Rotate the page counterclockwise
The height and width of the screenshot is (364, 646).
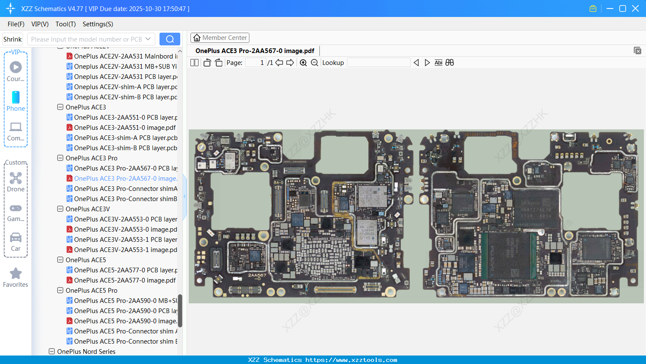coord(207,63)
